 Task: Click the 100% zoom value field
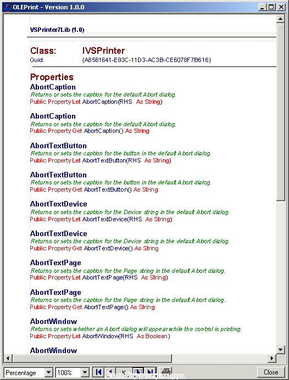68,372
